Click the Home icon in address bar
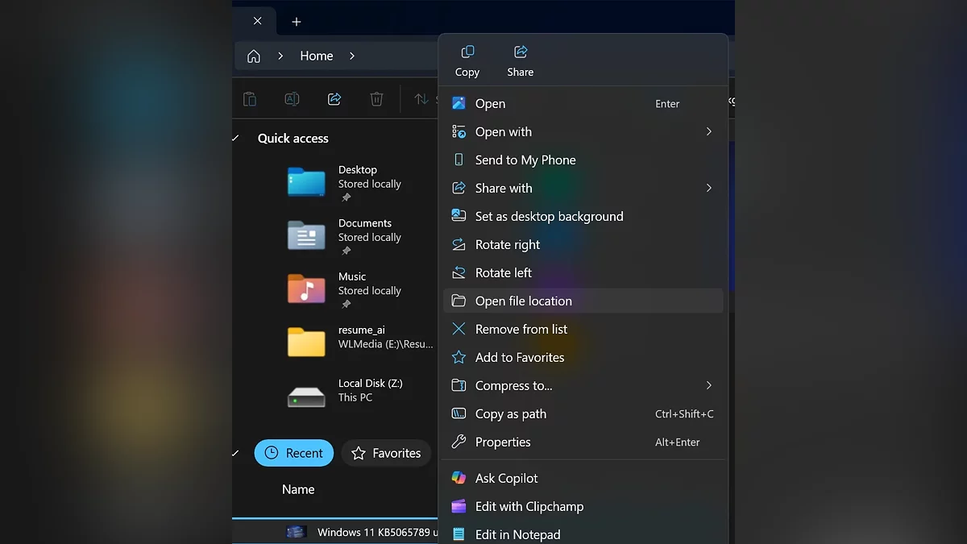This screenshot has width=967, height=544. point(254,56)
